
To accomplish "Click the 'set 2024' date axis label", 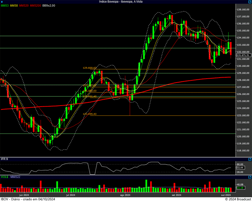I will [176, 195].
